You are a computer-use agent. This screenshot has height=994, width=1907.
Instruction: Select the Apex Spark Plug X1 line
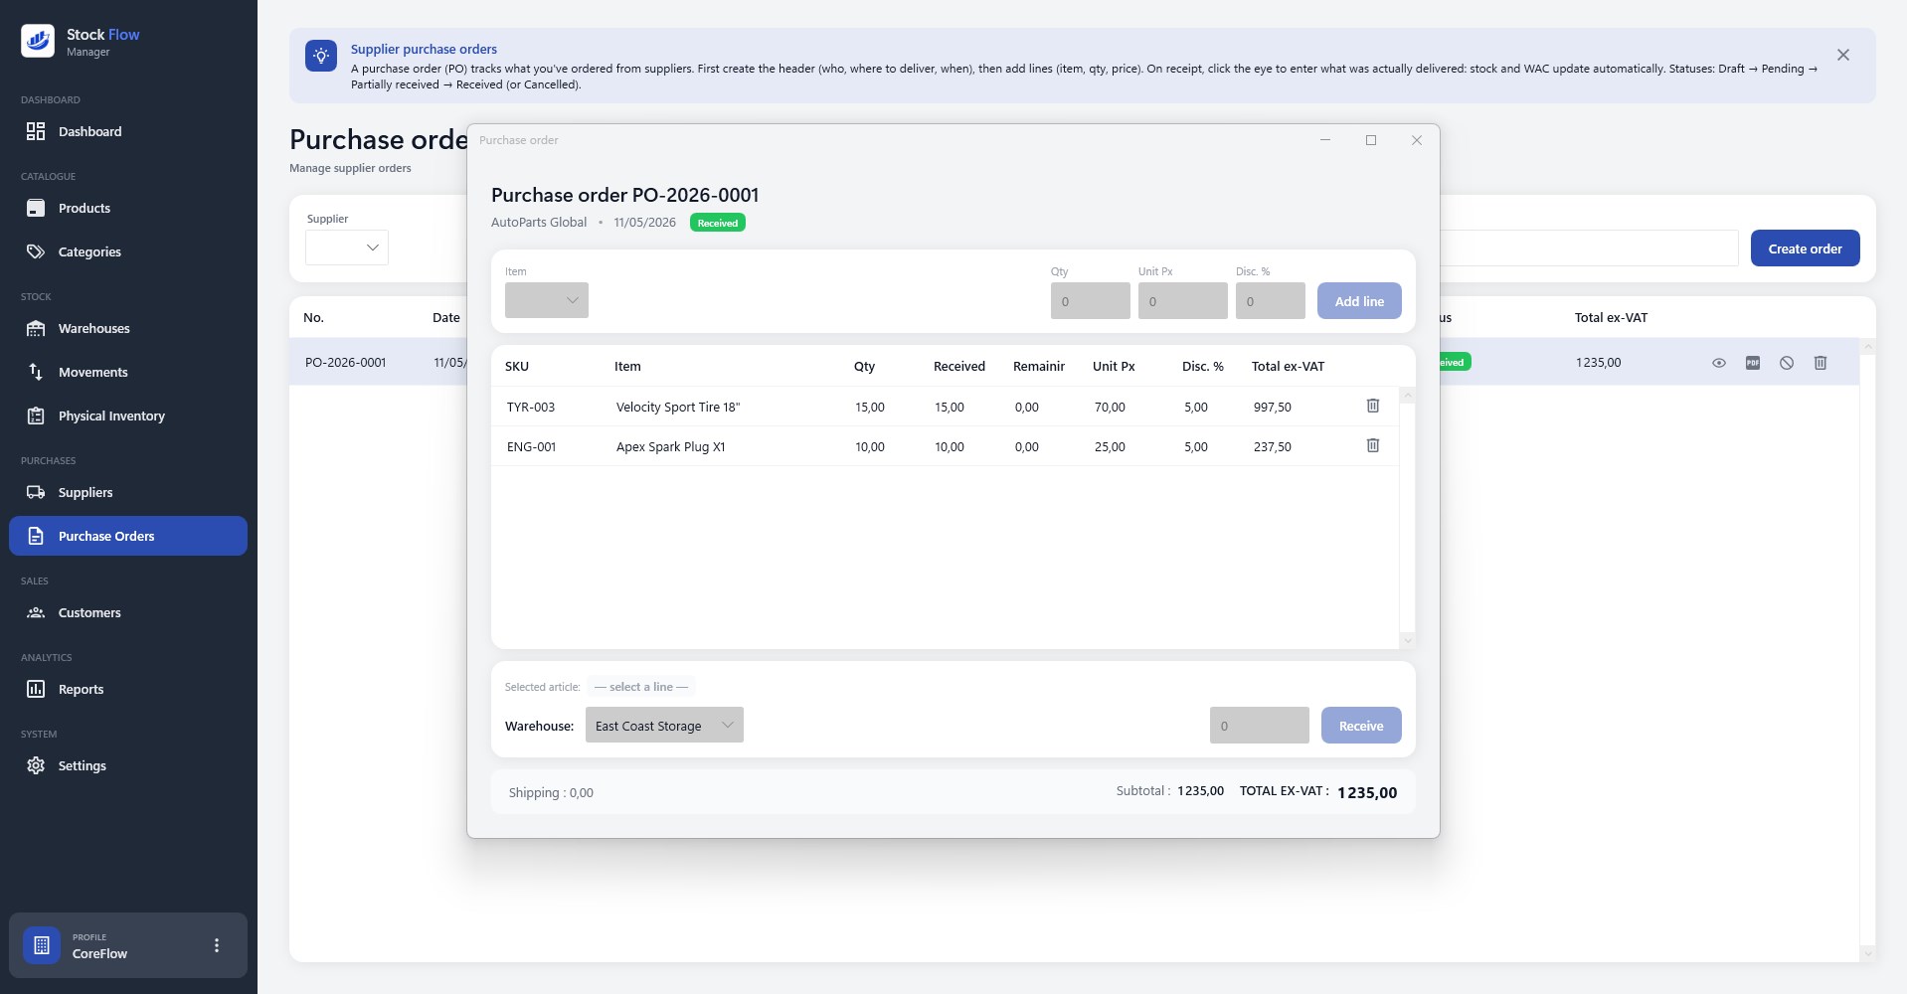945,446
